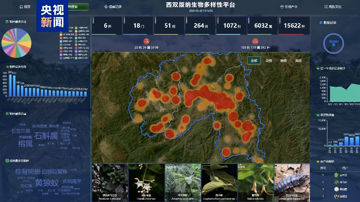This screenshot has width=360, height=202.
Task: Select the 其他 map filter
Action: tap(298, 61)
